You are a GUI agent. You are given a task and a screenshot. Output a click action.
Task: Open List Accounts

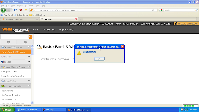tap(7, 91)
